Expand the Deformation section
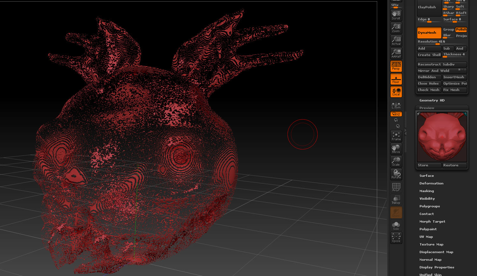477x276 pixels. pos(431,183)
